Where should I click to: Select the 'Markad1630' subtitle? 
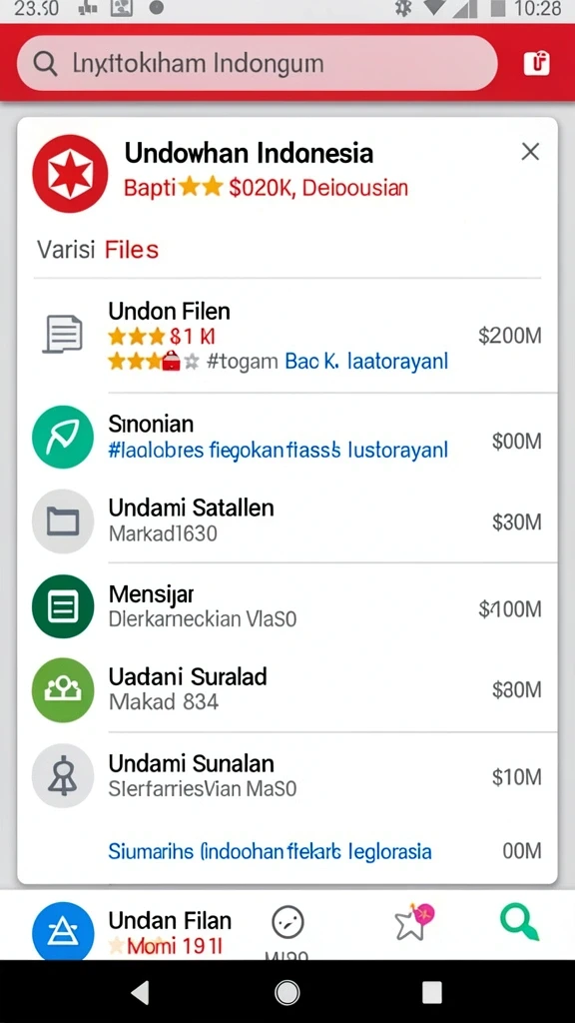(163, 533)
